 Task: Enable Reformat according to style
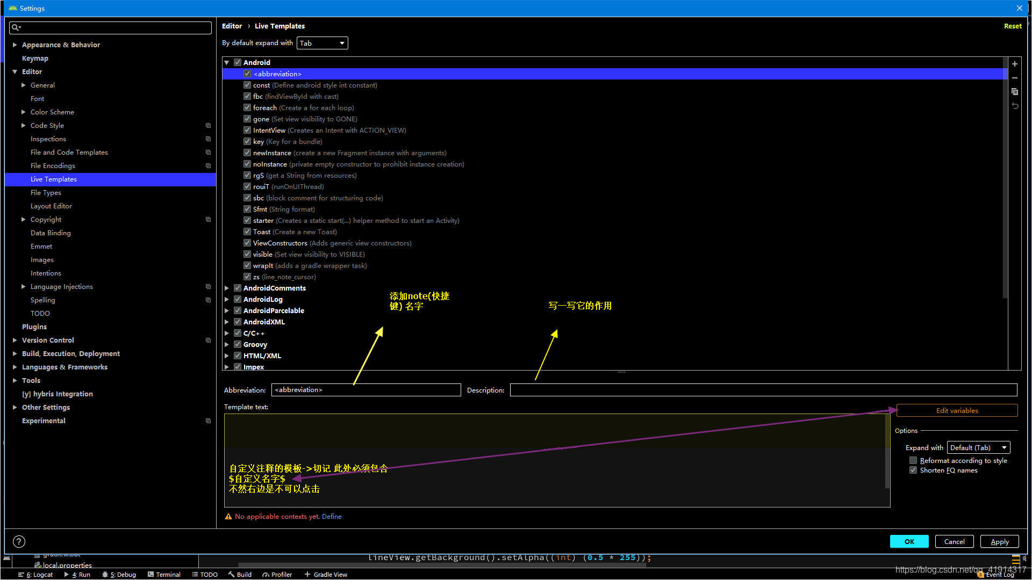tap(913, 461)
